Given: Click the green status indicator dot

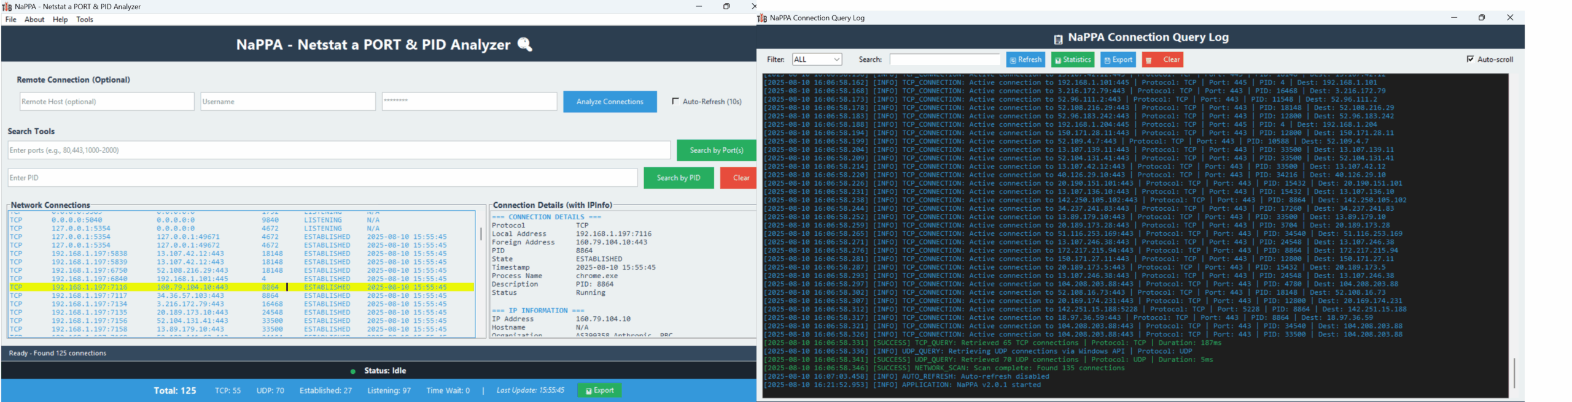Looking at the screenshot, I should point(353,371).
